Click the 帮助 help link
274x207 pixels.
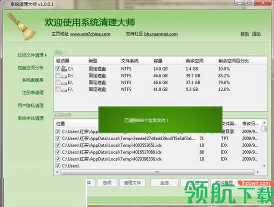[x=244, y=34]
